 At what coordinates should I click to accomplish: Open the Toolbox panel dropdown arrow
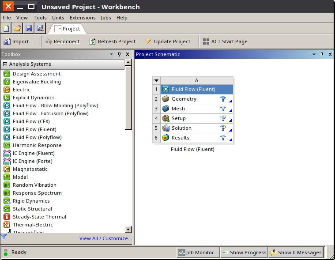tap(111, 54)
